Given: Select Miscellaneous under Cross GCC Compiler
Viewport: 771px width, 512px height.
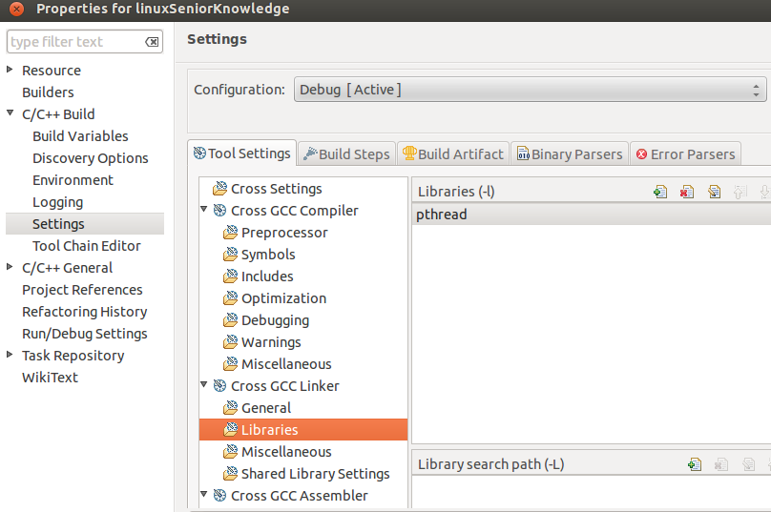Looking at the screenshot, I should [286, 364].
